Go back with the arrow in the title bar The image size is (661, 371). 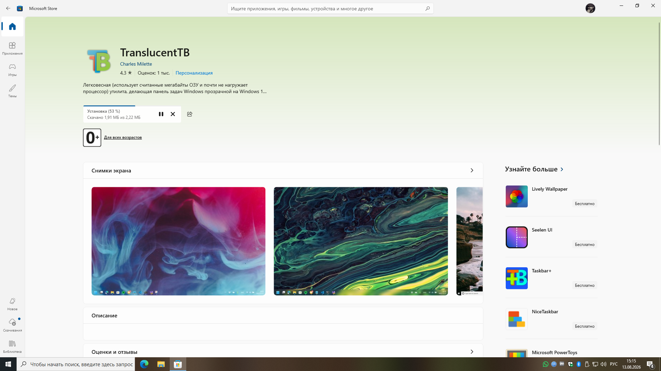coord(8,8)
